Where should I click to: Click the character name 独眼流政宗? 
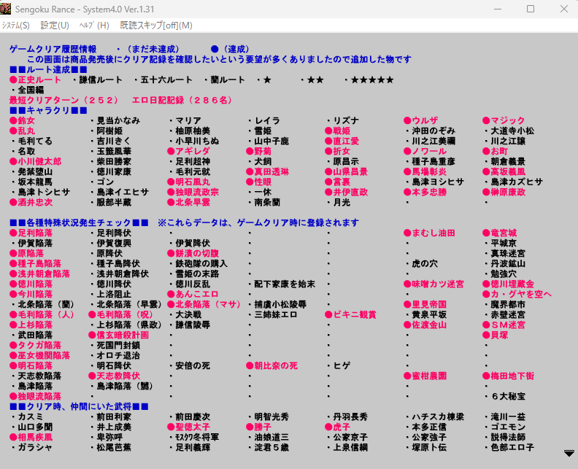pos(193,193)
